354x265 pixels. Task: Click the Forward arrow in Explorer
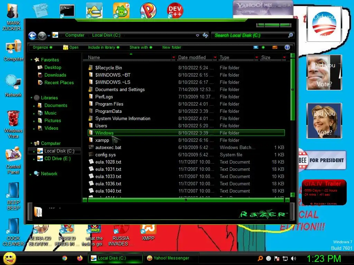(x=42, y=36)
